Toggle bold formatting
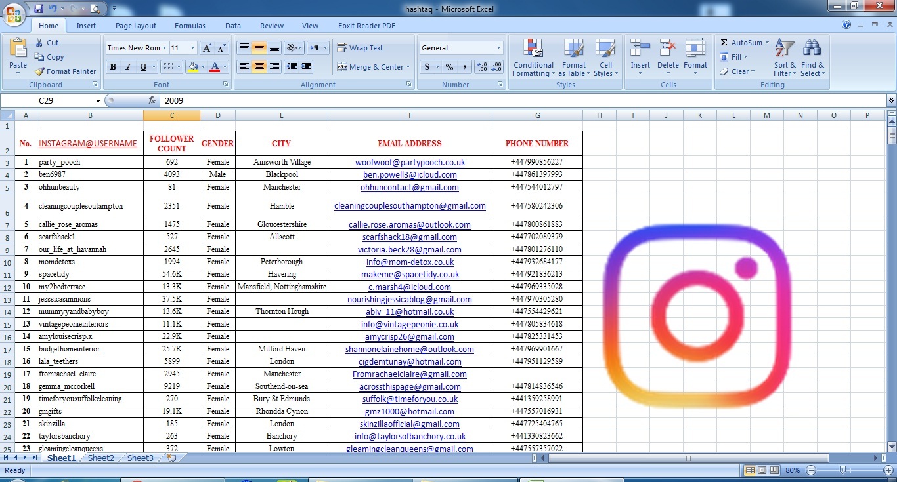The height and width of the screenshot is (482, 897). click(x=112, y=67)
